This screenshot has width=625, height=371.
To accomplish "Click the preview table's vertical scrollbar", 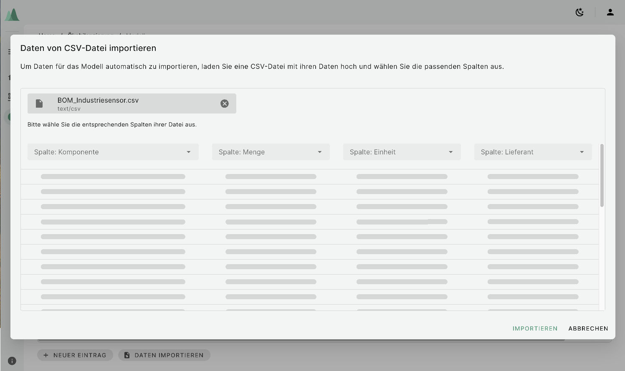I will [x=602, y=175].
